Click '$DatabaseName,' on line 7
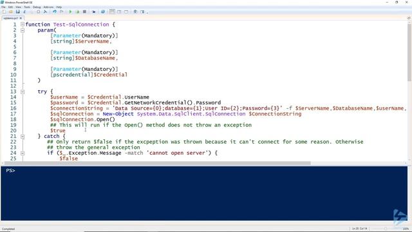 tap(97, 58)
